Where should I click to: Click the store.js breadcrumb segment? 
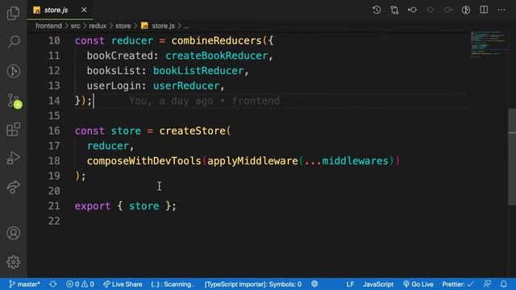coord(158,26)
